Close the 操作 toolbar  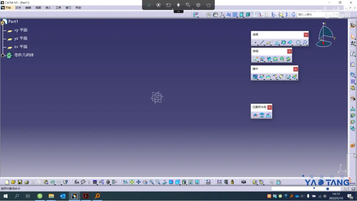(296, 69)
